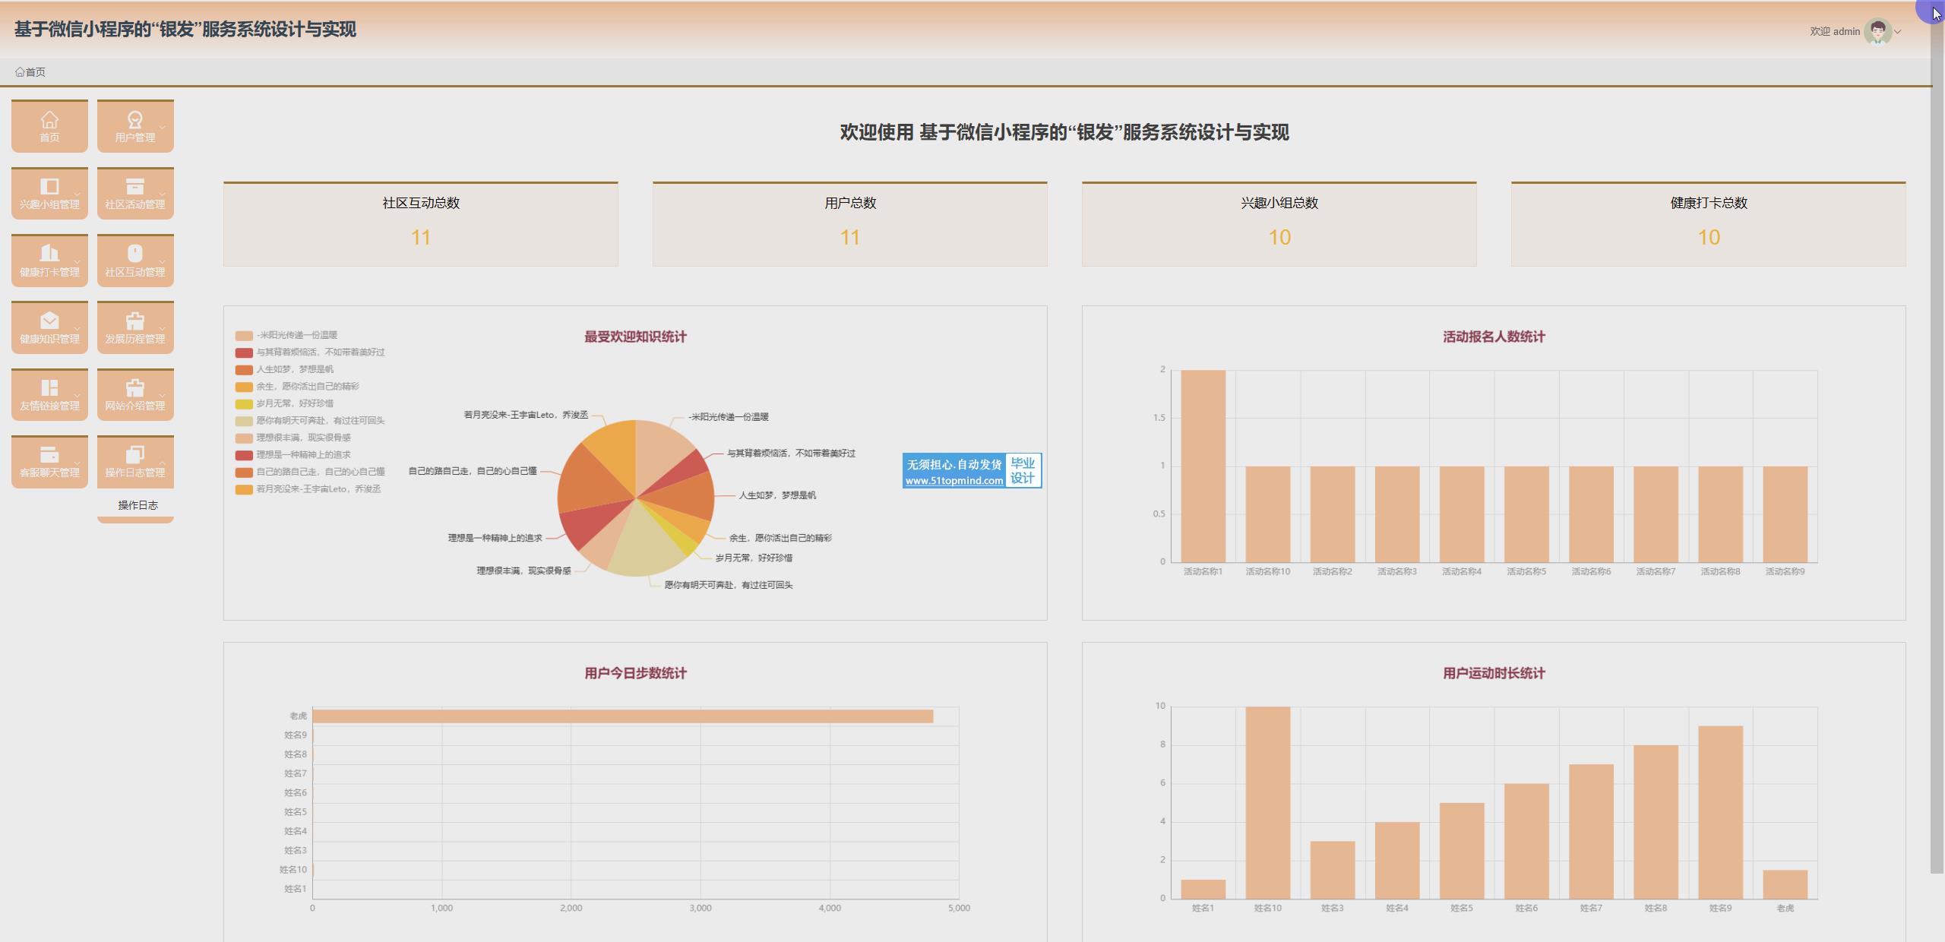Click the 兴趣小组管理 icon
Viewport: 1945px width, 942px height.
tap(49, 187)
